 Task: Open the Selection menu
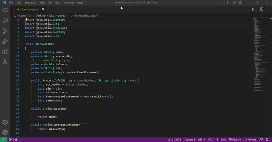30,2
